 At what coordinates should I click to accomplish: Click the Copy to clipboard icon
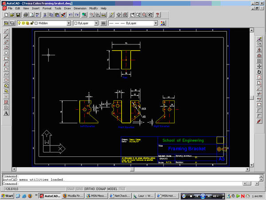(51, 15)
